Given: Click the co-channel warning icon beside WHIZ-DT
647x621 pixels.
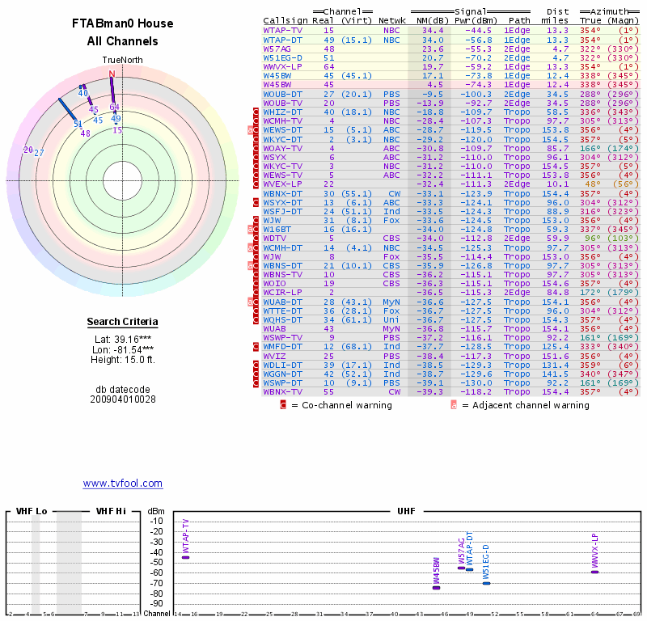Looking at the screenshot, I should [x=256, y=112].
